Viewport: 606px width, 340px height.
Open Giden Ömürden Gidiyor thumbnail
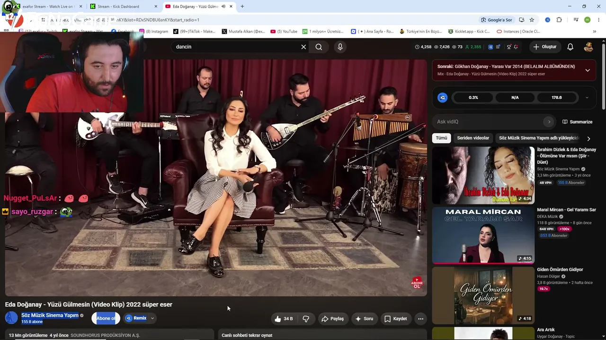[483, 295]
